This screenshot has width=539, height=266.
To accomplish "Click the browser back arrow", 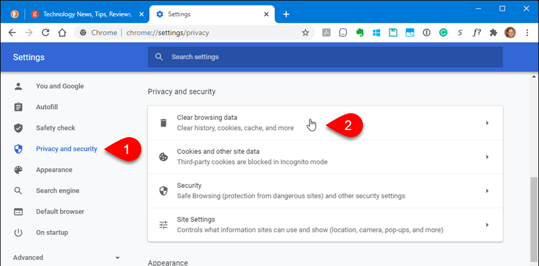I will click(12, 32).
